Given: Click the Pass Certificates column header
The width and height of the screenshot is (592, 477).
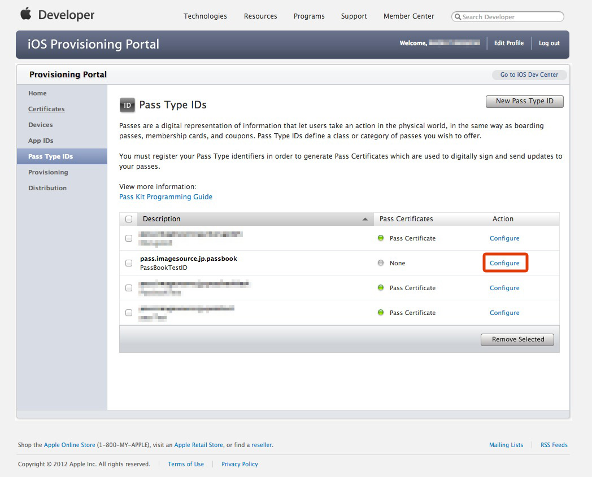Looking at the screenshot, I should tap(406, 219).
